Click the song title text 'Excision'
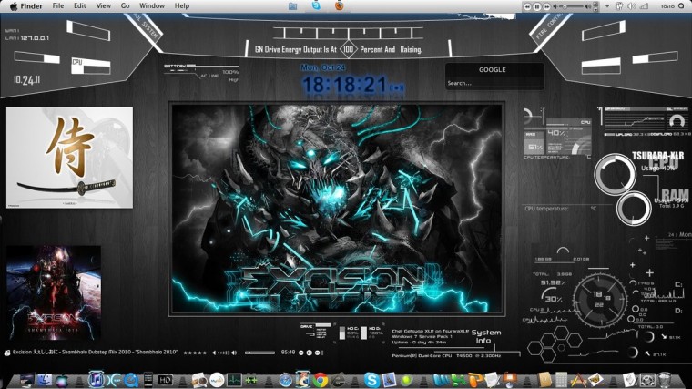Viewport: 692px width, 389px height. coord(22,352)
